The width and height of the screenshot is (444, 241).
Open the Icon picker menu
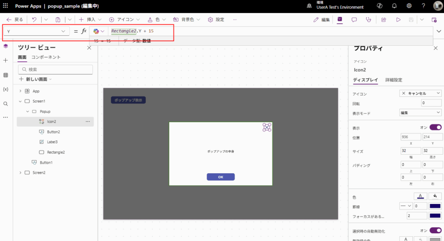click(124, 19)
